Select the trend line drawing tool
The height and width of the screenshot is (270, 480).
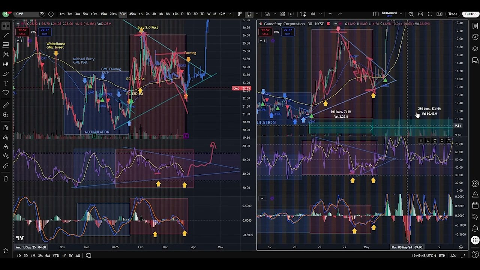(x=6, y=35)
